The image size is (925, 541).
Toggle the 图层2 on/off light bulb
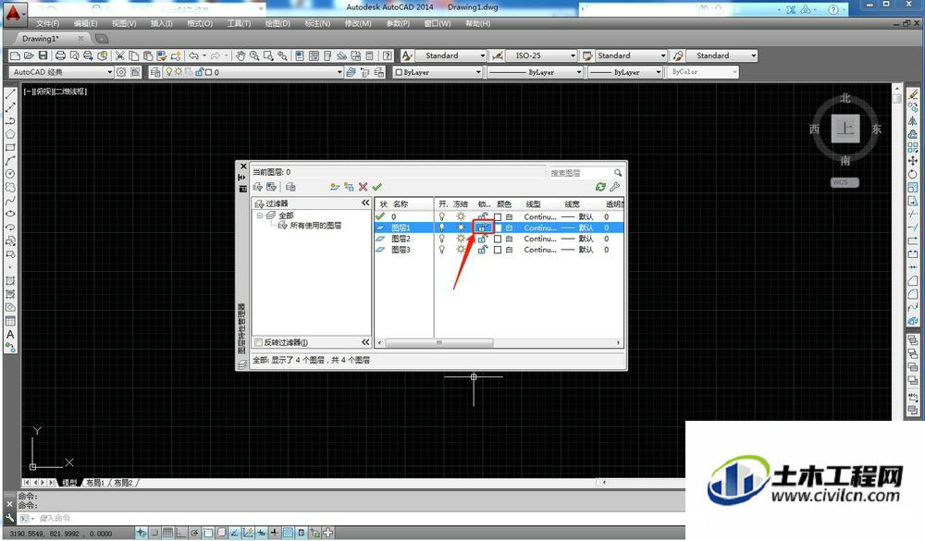[x=442, y=239]
